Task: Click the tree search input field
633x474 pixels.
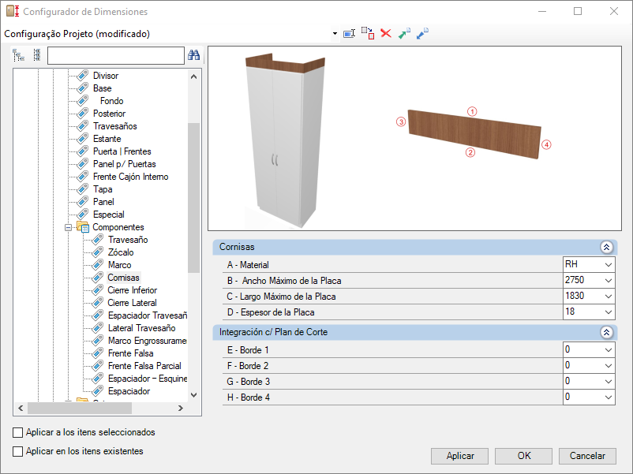Action: coord(116,56)
